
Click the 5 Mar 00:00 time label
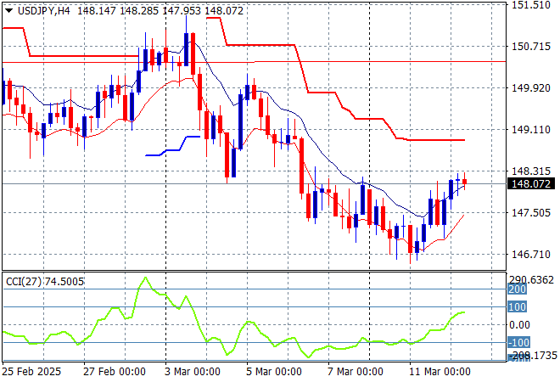point(273,372)
